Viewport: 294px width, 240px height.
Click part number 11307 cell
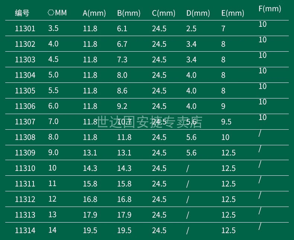25,122
